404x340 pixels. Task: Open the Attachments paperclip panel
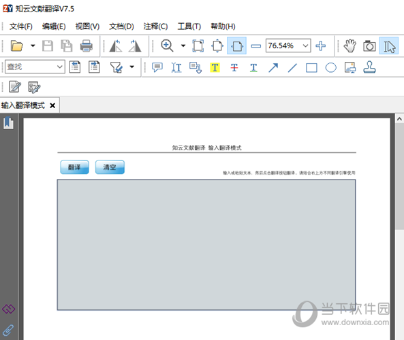(8, 330)
